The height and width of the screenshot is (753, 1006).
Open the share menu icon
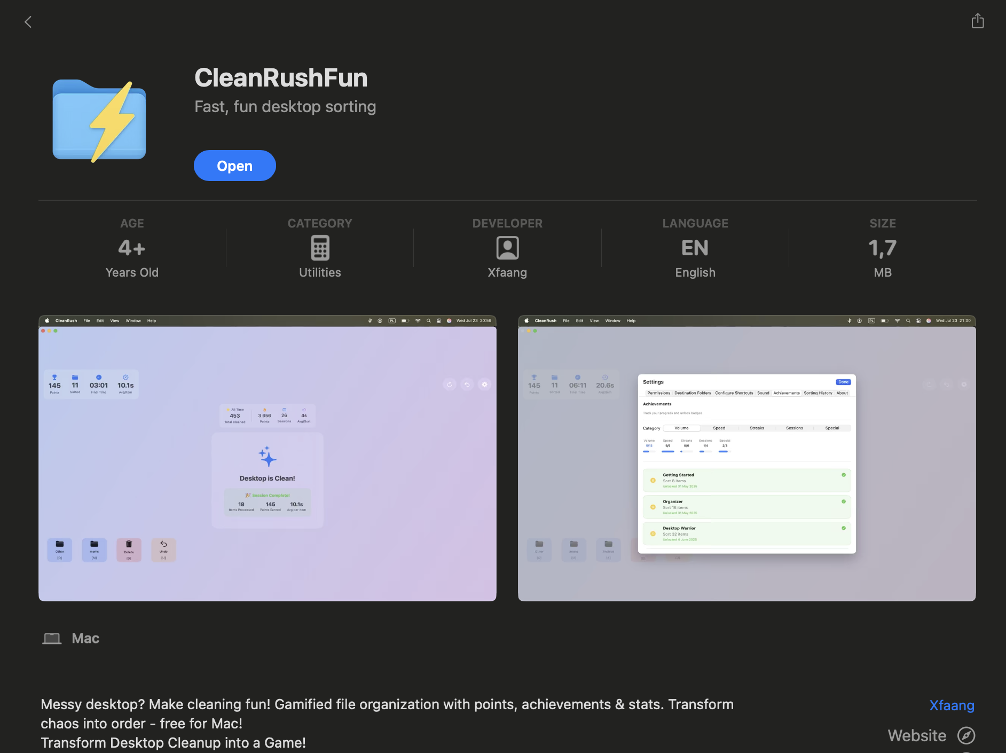(977, 21)
